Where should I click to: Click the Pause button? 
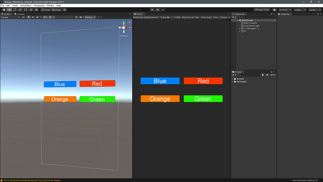[158, 10]
